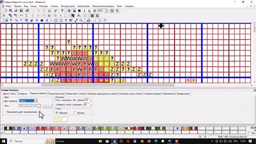Toggle the Курсив italic checkbox
The height and width of the screenshot is (144, 256).
(x=75, y=113)
